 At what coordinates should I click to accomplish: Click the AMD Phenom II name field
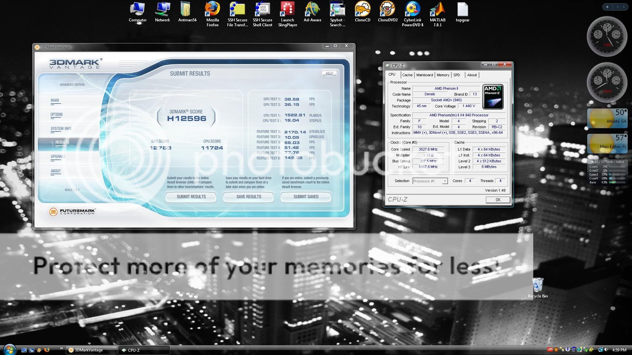click(446, 88)
